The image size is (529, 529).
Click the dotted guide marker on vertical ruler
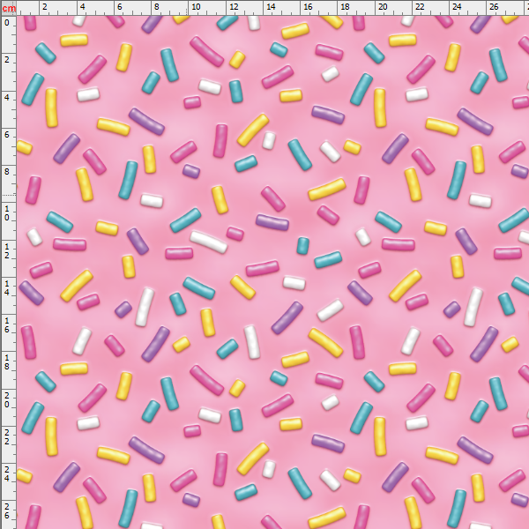pyautogui.click(x=9, y=195)
